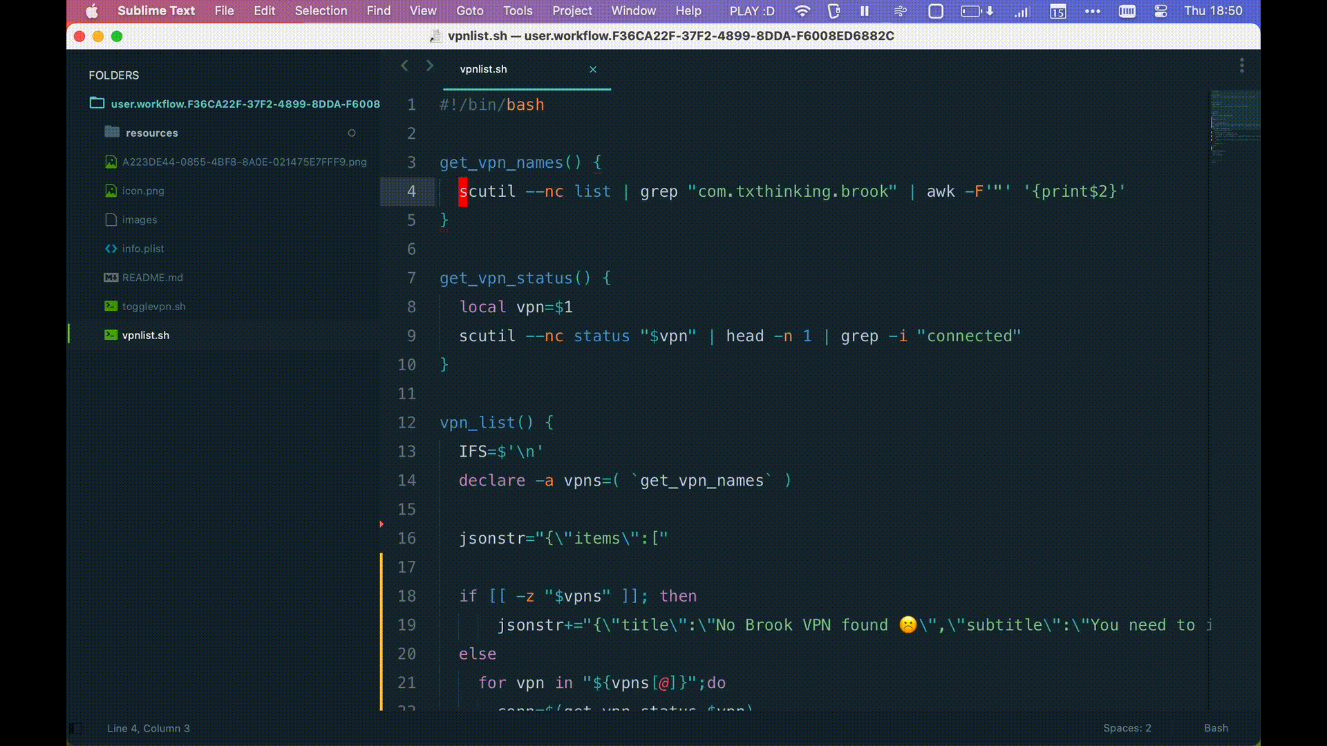Click the Apple menu icon
This screenshot has height=746, width=1327.
click(92, 11)
